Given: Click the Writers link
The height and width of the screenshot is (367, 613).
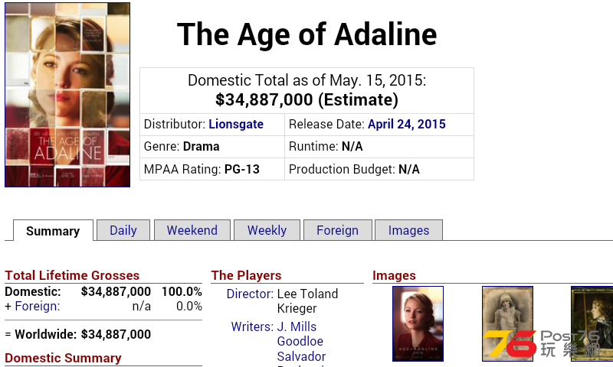Looking at the screenshot, I should (252, 326).
